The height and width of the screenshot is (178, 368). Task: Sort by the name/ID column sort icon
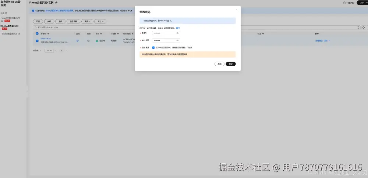48,34
